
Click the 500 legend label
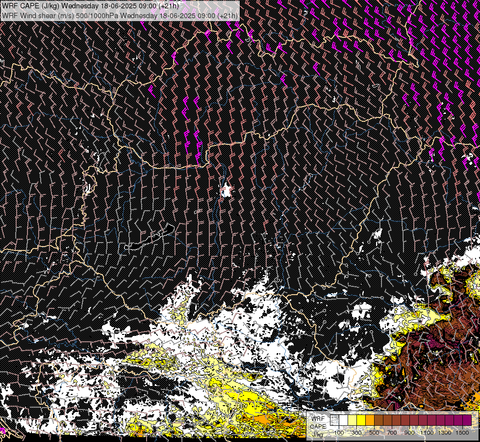point(374,433)
